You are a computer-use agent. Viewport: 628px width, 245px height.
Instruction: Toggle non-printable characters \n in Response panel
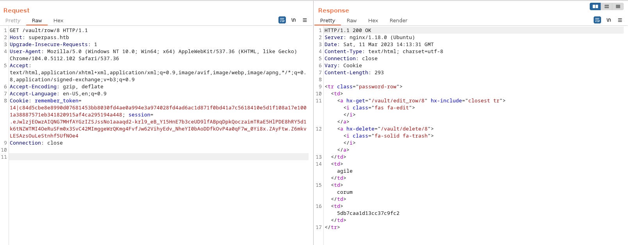608,20
